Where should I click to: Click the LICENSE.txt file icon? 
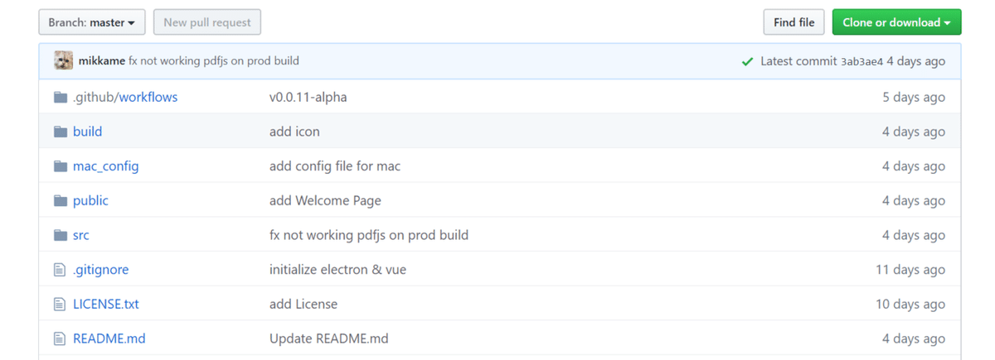click(x=60, y=305)
